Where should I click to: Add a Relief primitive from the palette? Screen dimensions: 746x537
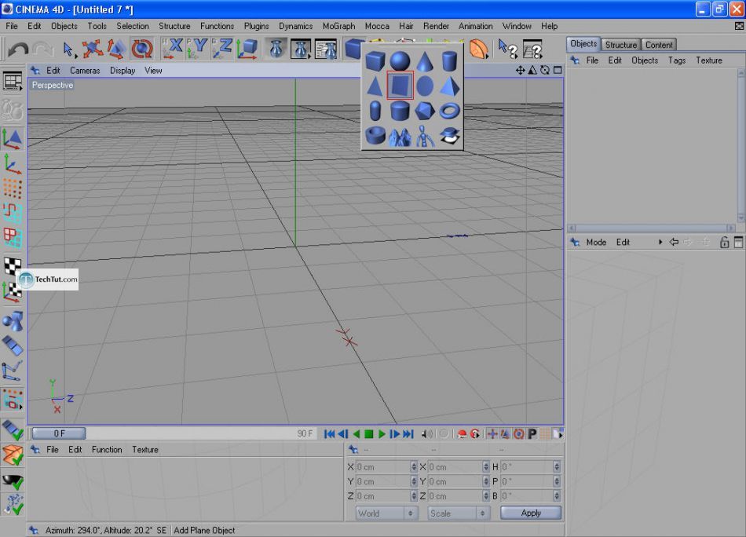click(x=449, y=136)
